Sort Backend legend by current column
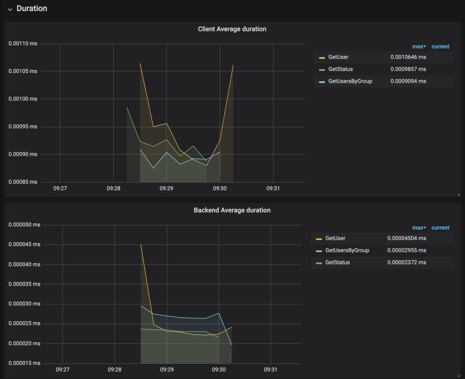Image resolution: width=465 pixels, height=379 pixels. click(x=441, y=228)
